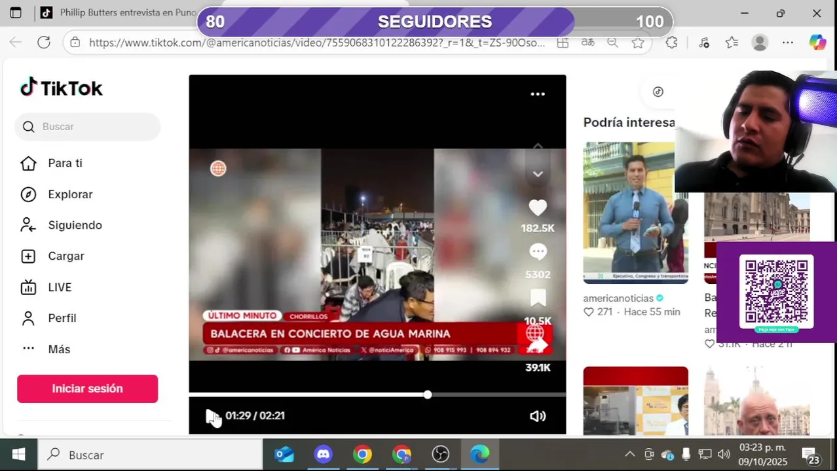Mute the video with the speaker icon
This screenshot has width=837, height=471.
pos(538,416)
